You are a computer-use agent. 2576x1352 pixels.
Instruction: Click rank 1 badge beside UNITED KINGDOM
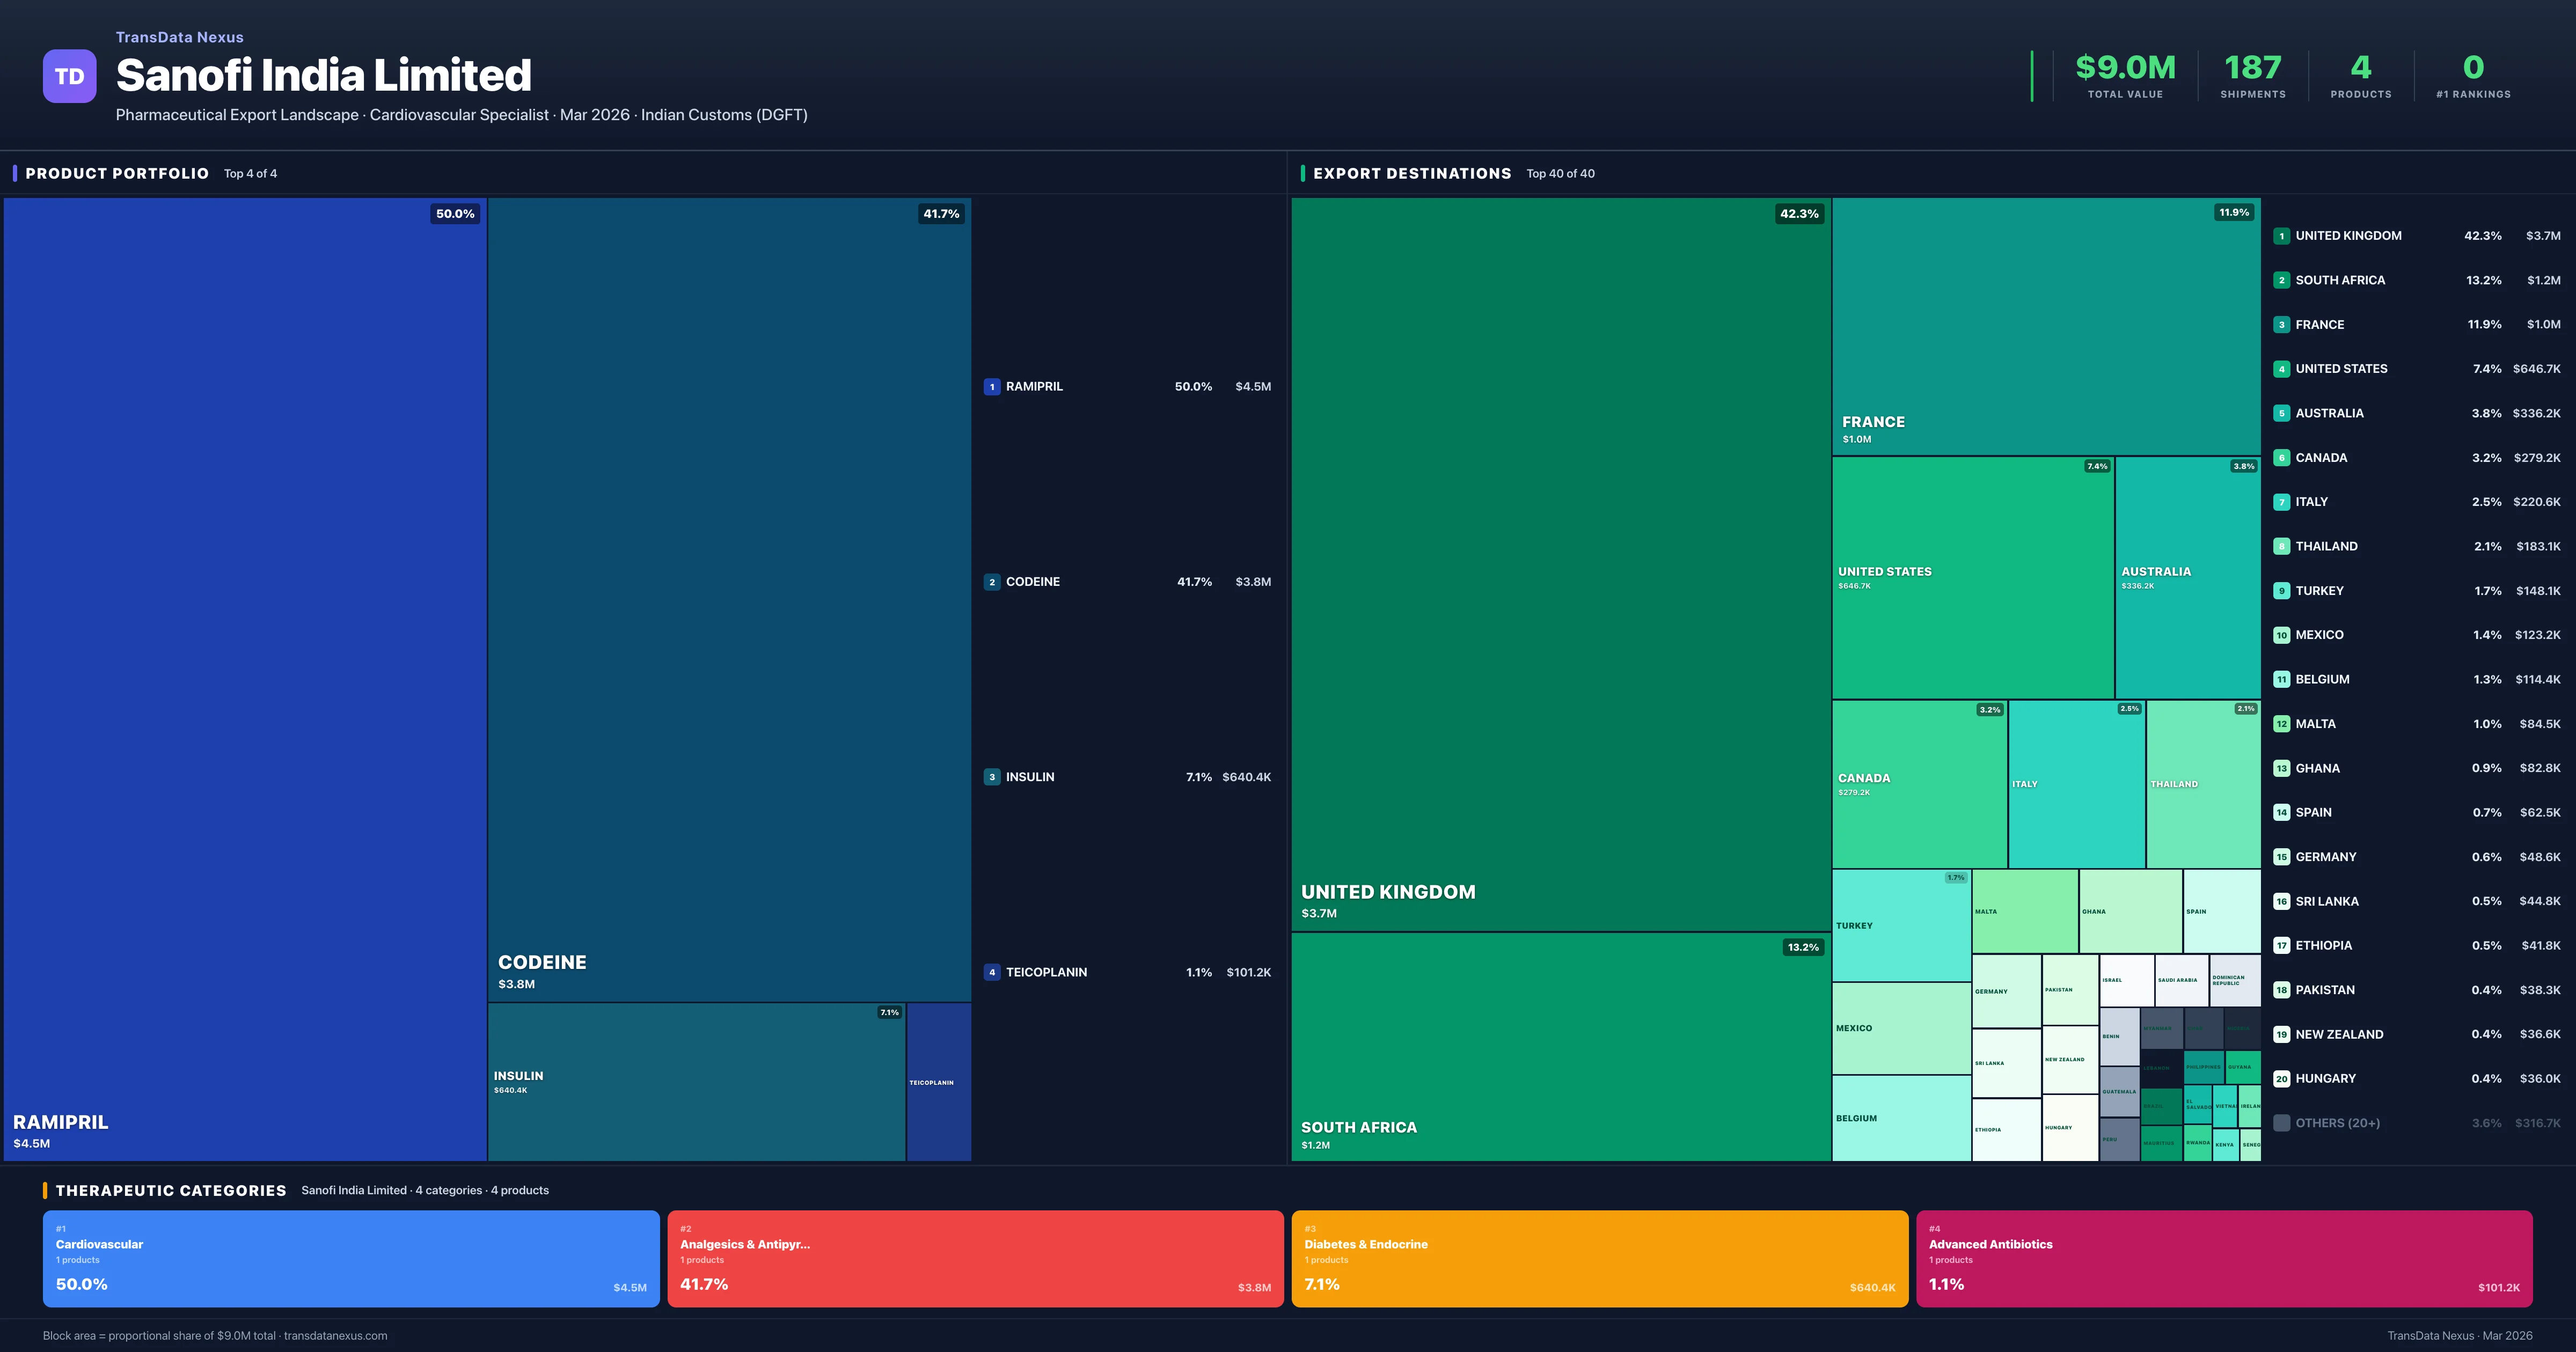[2281, 236]
